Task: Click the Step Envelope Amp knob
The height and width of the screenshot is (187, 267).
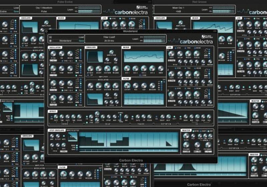Action: click(x=52, y=135)
